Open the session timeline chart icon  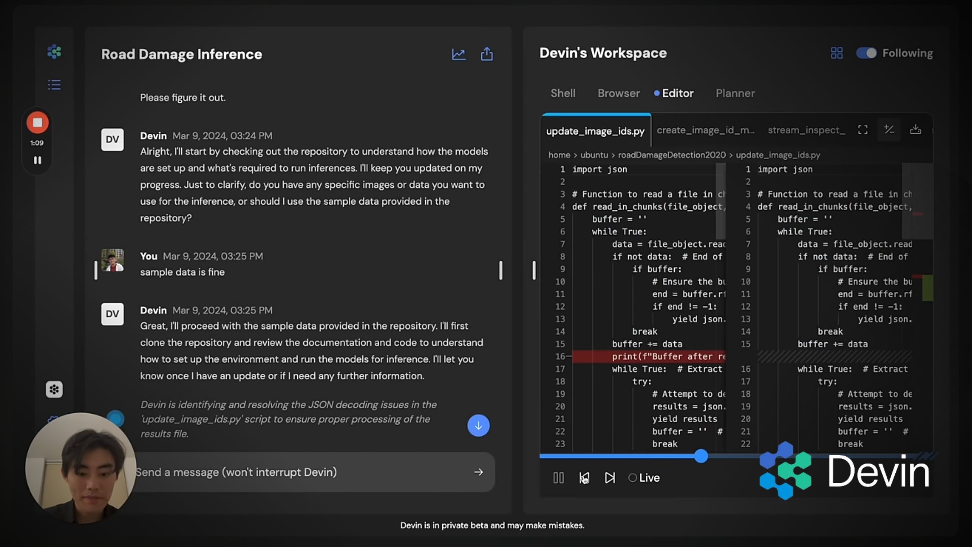click(x=459, y=54)
